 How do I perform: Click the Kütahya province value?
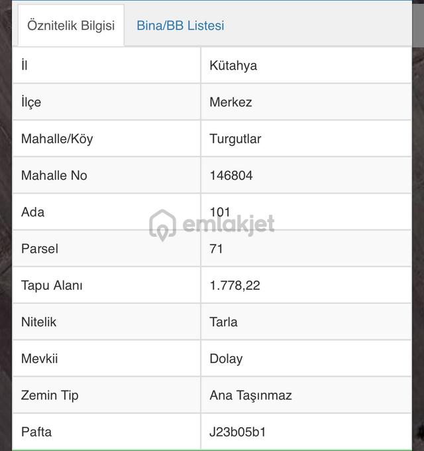[233, 66]
